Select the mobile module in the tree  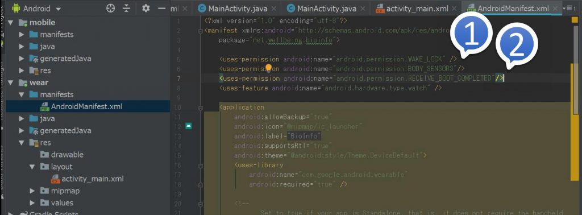[42, 23]
